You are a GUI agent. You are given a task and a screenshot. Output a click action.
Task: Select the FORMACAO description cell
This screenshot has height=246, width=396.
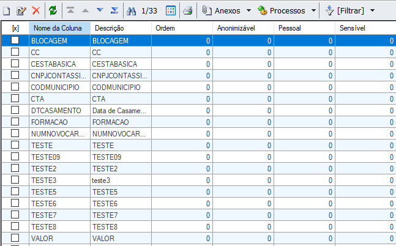pyautogui.click(x=121, y=122)
